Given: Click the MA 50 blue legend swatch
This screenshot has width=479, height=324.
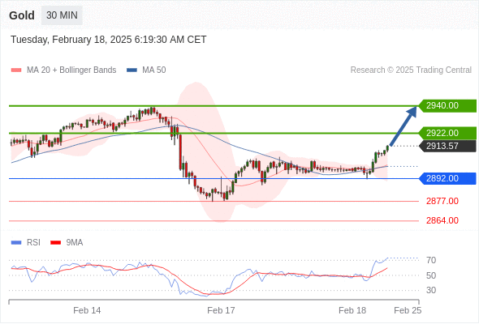Looking at the screenshot, I should pyautogui.click(x=132, y=70).
